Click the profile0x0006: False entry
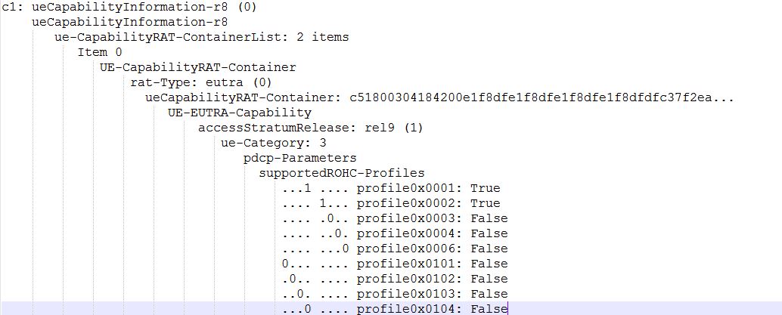The height and width of the screenshot is (315, 782). tap(394, 249)
